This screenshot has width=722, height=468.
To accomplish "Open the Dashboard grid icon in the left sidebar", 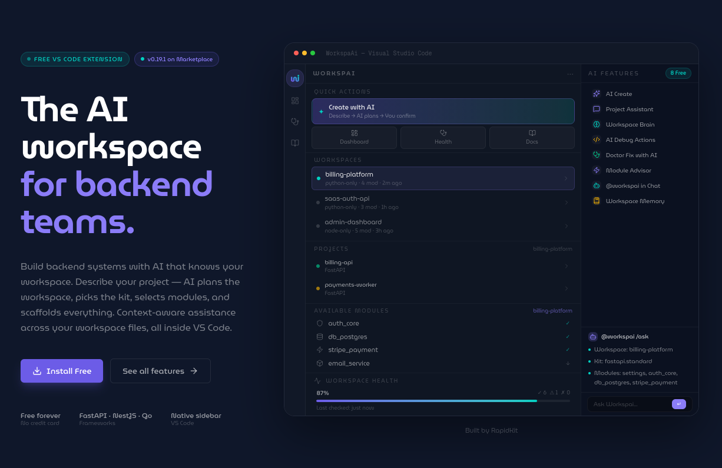I will (294, 101).
